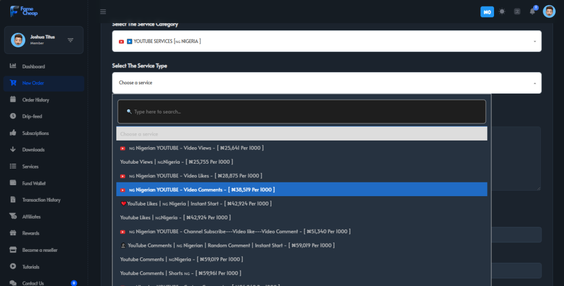Open the YOUTUBE SERVICES category dropdown
This screenshot has width=564, height=286.
tap(327, 41)
